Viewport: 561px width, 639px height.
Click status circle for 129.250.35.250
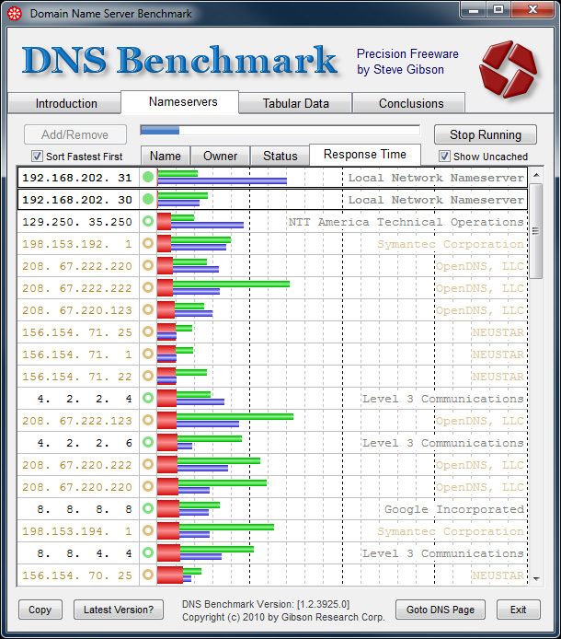tap(148, 221)
